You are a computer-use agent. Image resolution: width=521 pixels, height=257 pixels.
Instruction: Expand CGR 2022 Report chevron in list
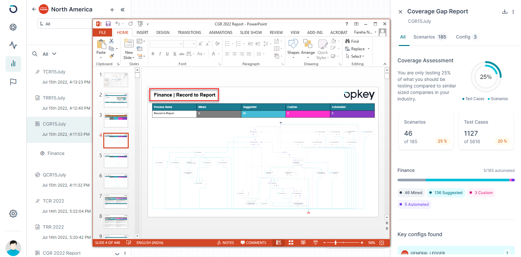coord(117,253)
